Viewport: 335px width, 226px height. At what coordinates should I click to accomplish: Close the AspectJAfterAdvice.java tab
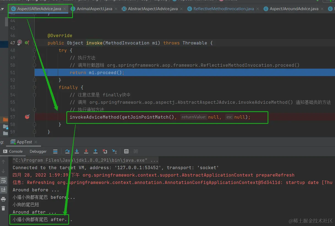[65, 9]
